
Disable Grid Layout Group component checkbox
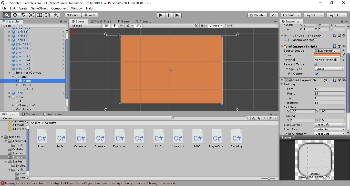pos(290,80)
